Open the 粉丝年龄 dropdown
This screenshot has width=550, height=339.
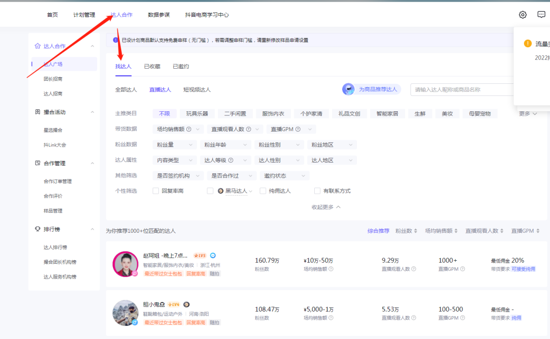tap(226, 145)
